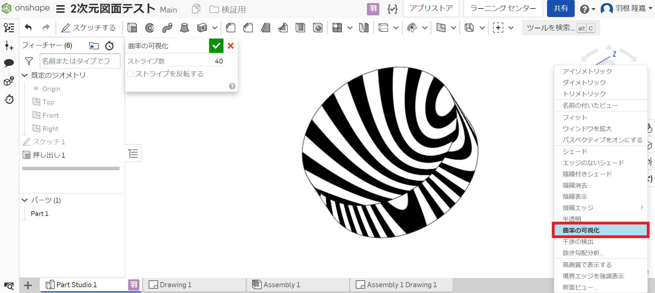Click the add folder icon in feature header
The height and width of the screenshot is (293, 655).
94,46
